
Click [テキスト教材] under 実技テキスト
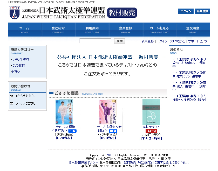tap(151, 139)
